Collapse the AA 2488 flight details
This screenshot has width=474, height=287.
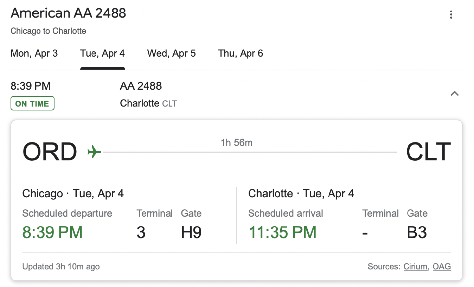(x=454, y=94)
